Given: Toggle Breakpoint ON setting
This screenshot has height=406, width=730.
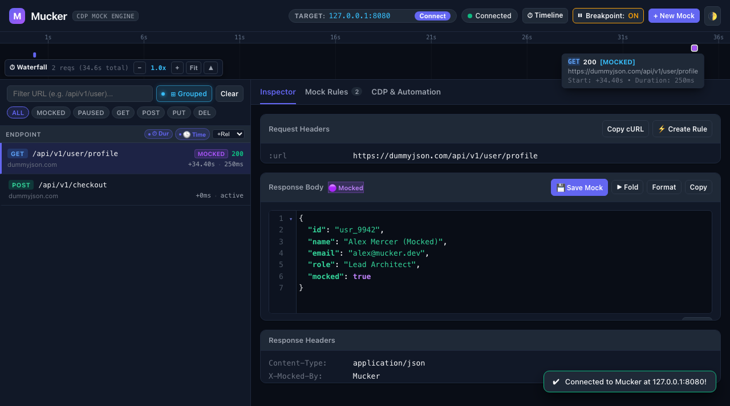Looking at the screenshot, I should (608, 16).
